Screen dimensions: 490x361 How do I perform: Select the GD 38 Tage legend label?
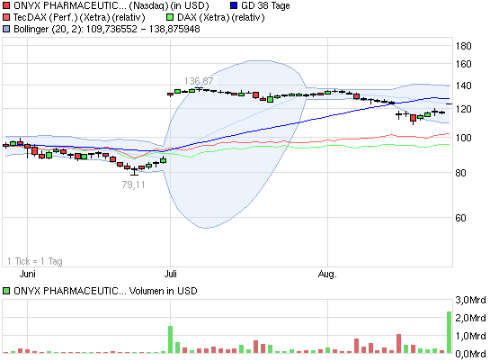pos(265,5)
